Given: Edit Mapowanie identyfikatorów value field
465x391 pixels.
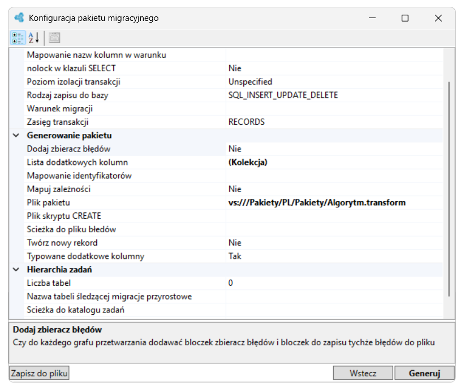Looking at the screenshot, I should coord(334,176).
